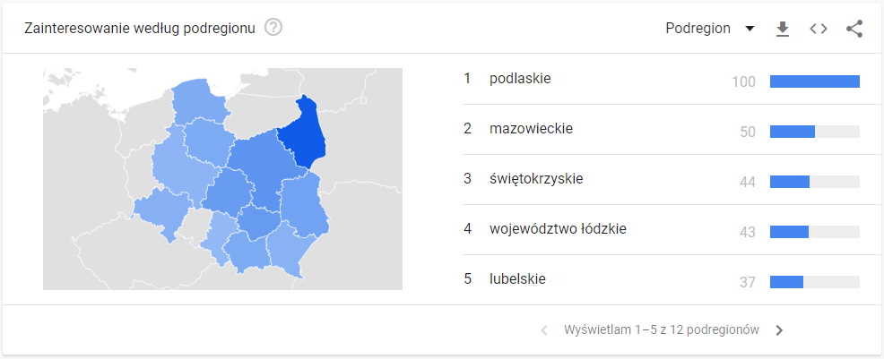Click the dropdown arrow beside Podregion
884x359 pixels.
point(750,29)
